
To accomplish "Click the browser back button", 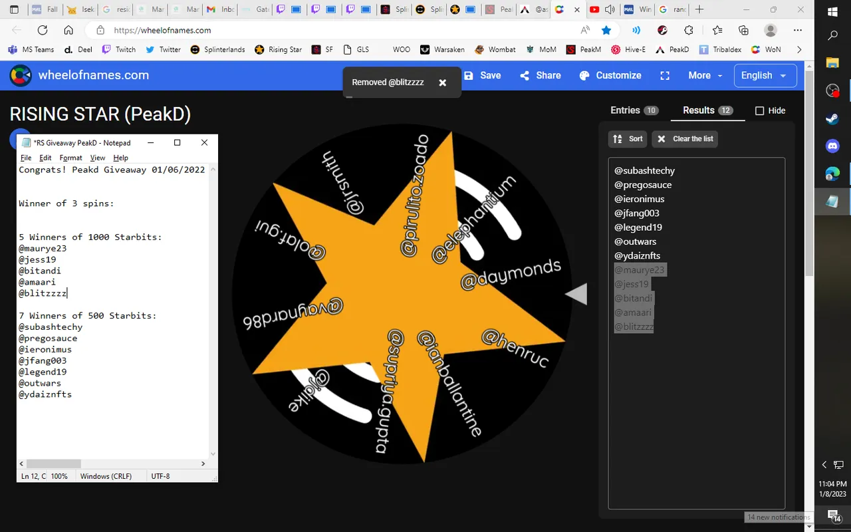I will 17,30.
